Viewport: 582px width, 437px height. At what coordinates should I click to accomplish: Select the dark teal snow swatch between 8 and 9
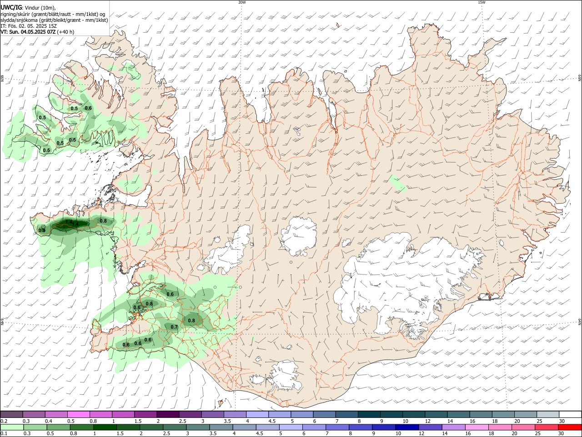coord(369,414)
